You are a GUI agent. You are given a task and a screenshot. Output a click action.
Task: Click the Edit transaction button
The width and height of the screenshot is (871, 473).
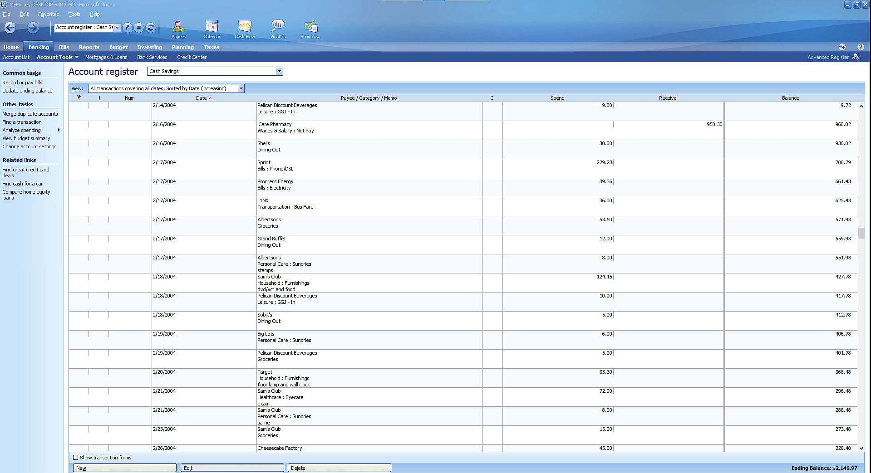pos(232,468)
